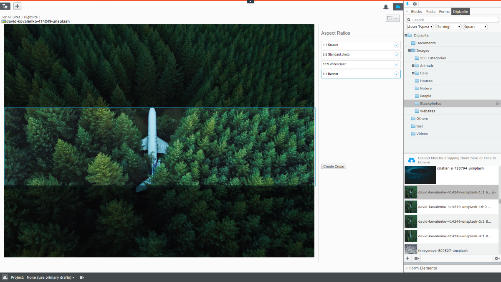Screen dimensions: 501x282
Task: Expand the Cars folder
Action: (413, 73)
